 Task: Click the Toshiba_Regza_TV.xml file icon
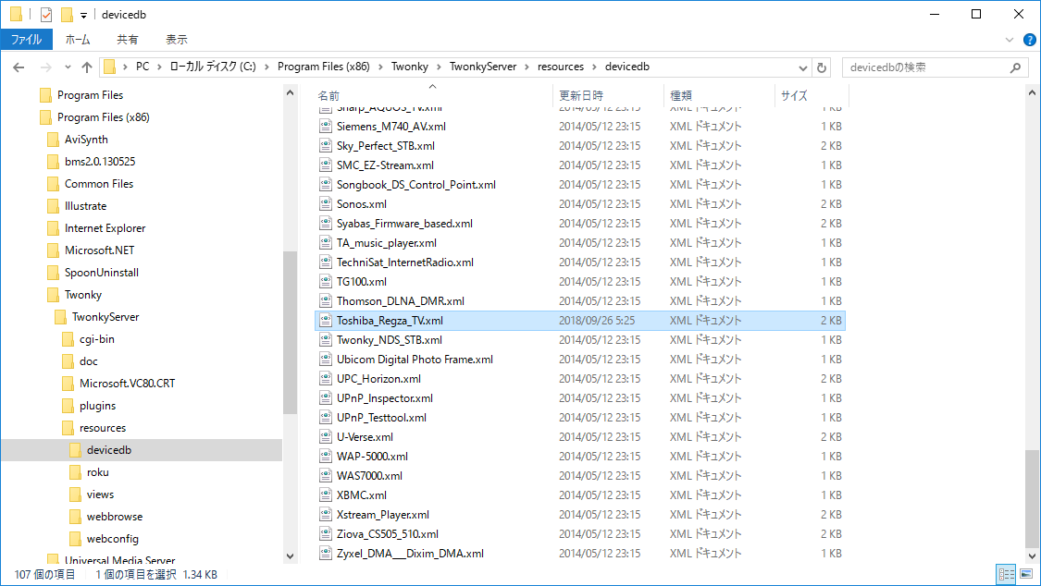[x=326, y=321]
